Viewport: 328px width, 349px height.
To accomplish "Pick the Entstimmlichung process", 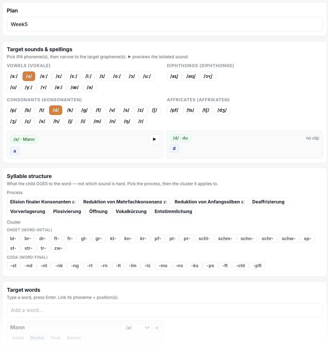I will [x=173, y=211].
